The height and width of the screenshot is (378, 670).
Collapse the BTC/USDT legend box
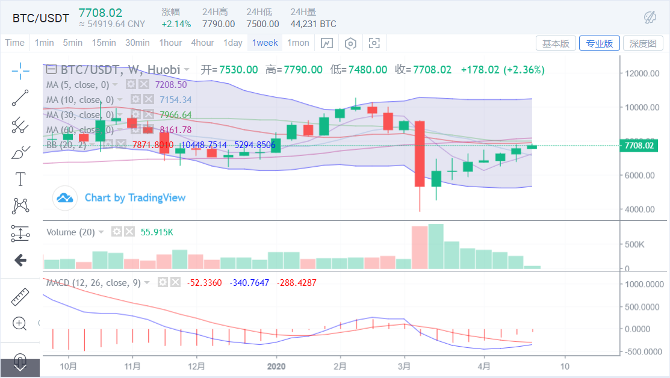point(51,69)
